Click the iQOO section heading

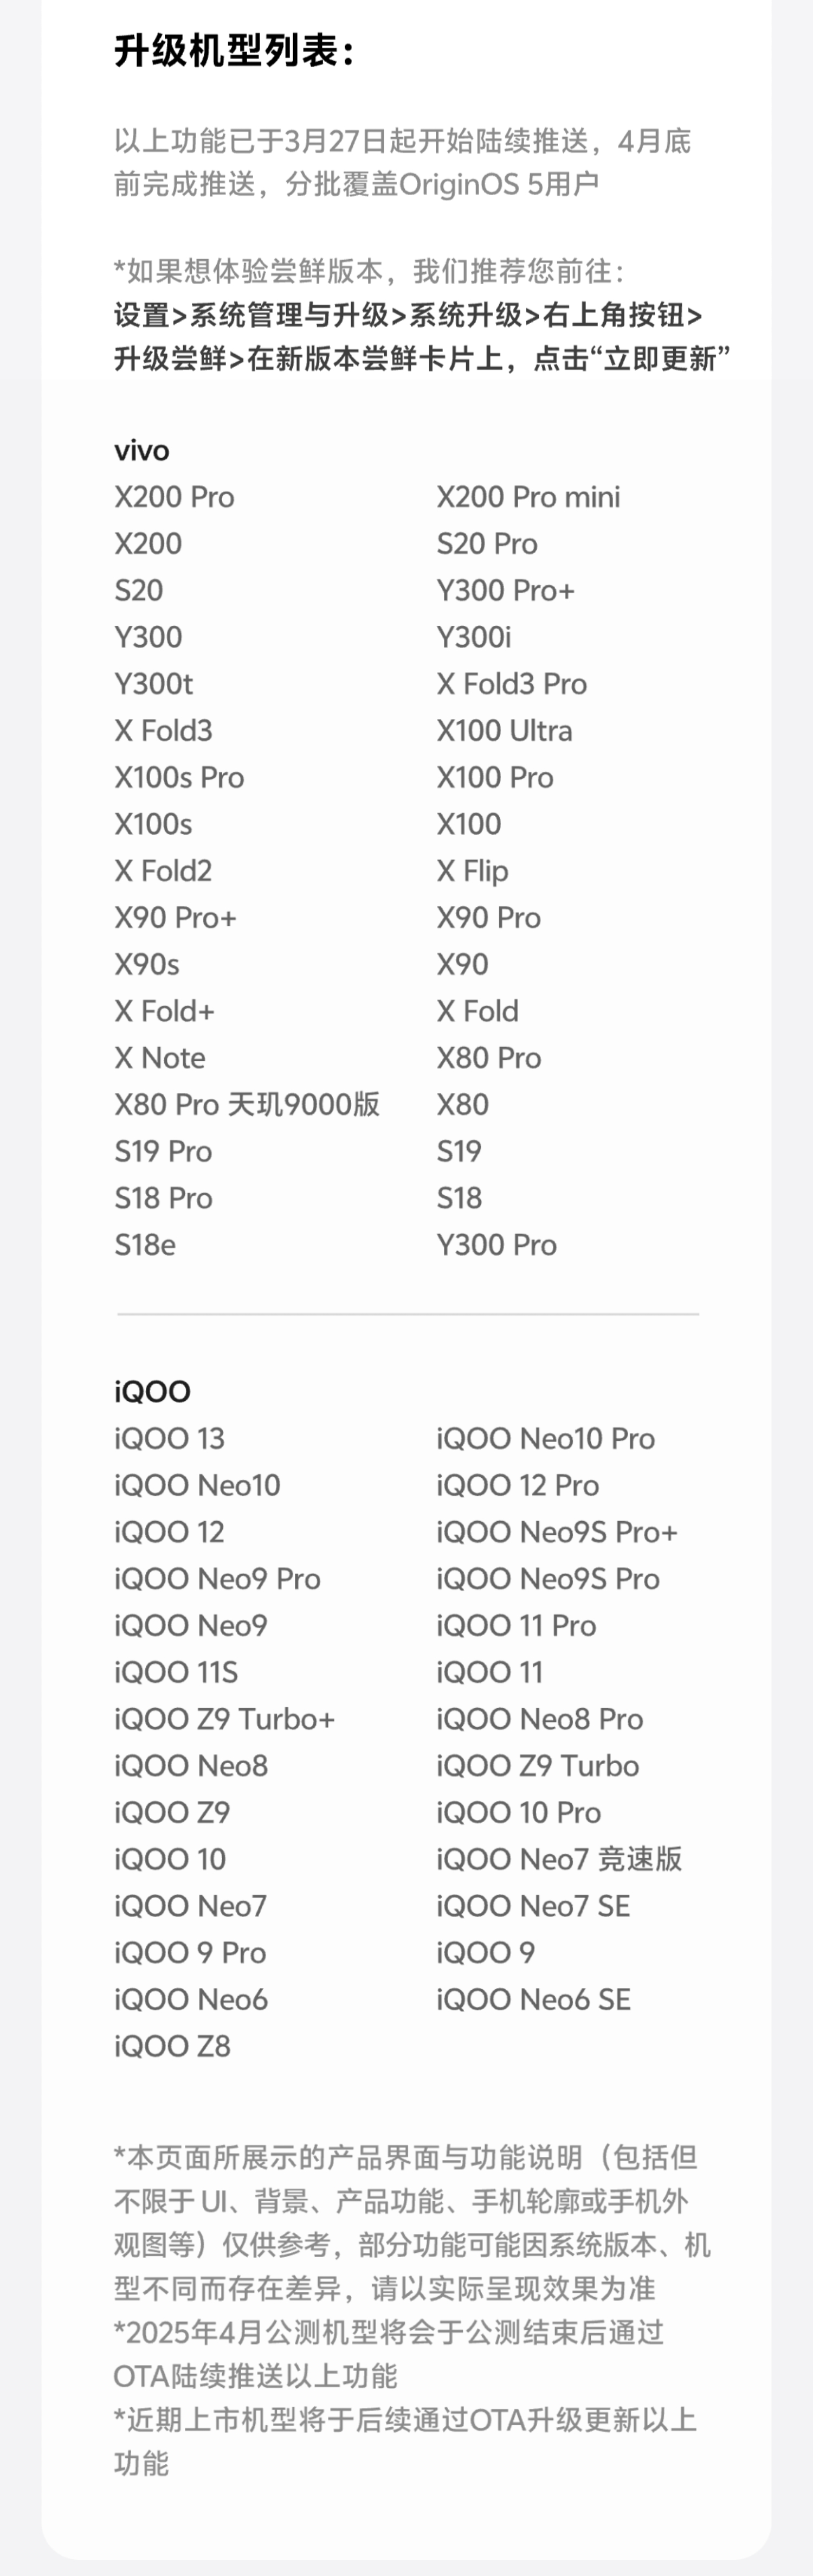[x=152, y=1392]
